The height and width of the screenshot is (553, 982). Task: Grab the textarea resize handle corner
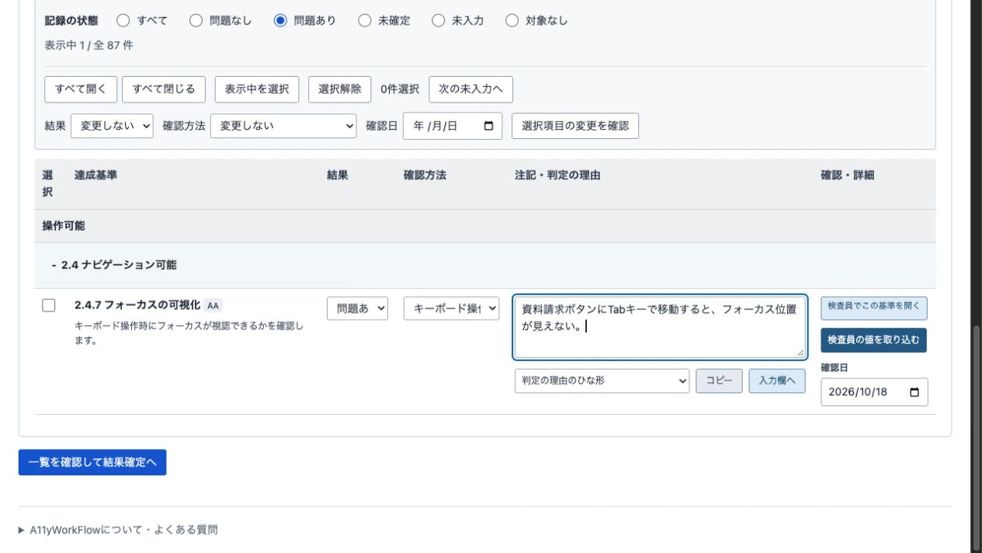point(800,353)
